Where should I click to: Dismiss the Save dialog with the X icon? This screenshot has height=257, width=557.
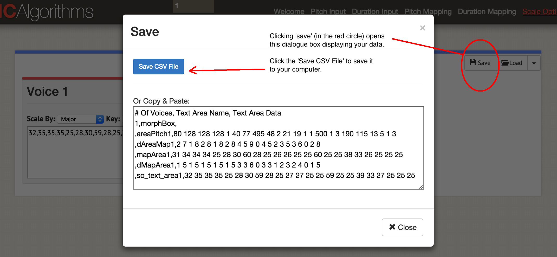pos(423,28)
